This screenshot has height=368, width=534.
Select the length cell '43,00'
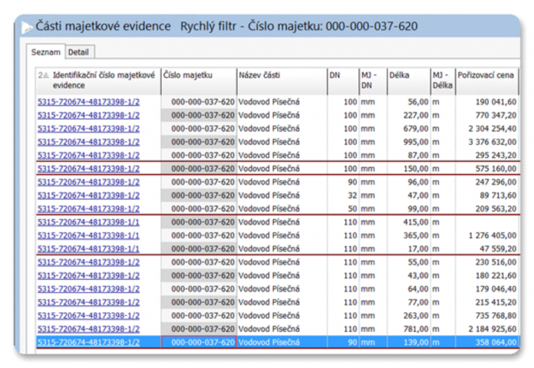pos(409,275)
